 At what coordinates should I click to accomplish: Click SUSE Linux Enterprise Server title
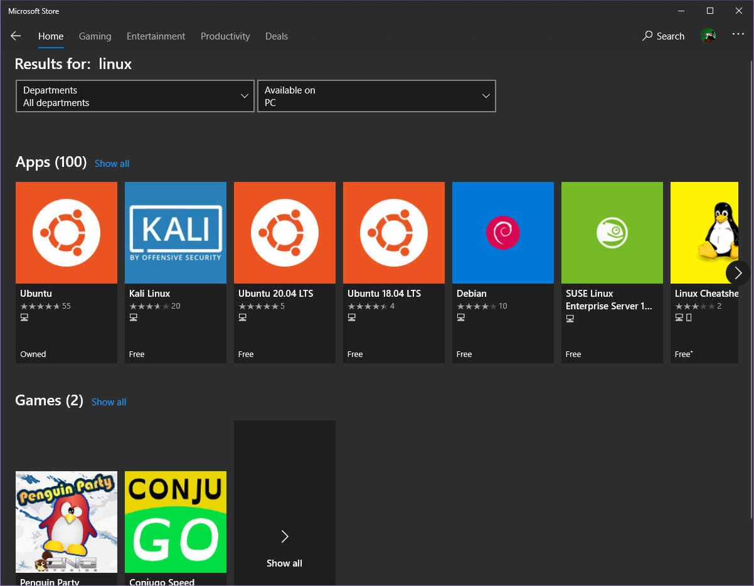(609, 300)
